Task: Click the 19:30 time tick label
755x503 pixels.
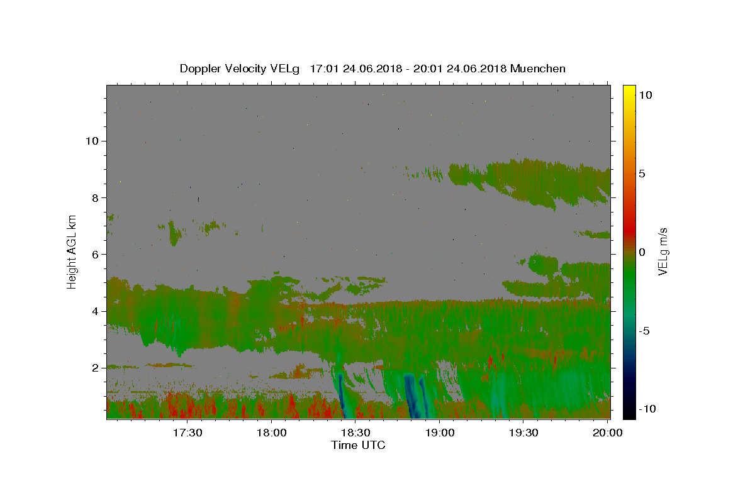Action: (523, 433)
